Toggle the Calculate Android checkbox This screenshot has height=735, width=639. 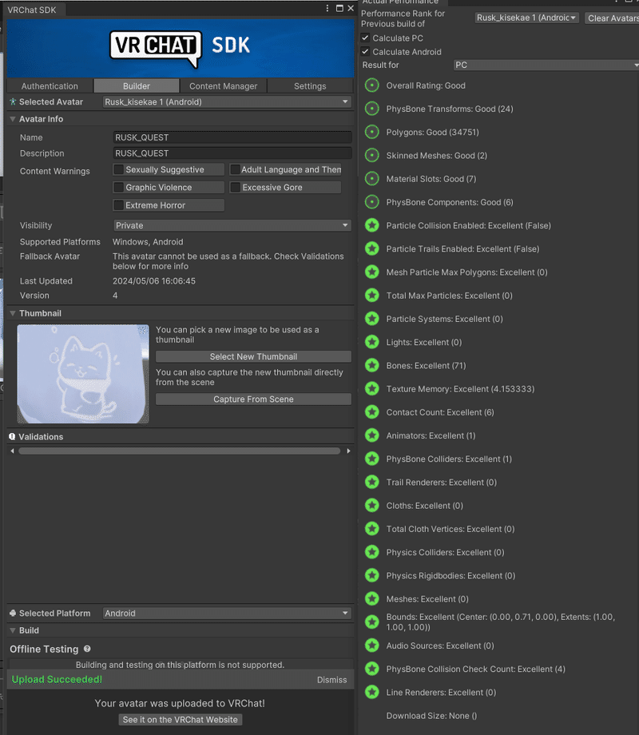365,52
